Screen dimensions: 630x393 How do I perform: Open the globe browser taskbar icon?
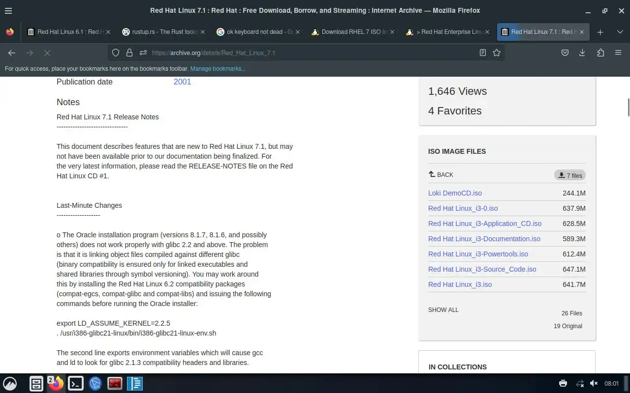[x=95, y=384]
